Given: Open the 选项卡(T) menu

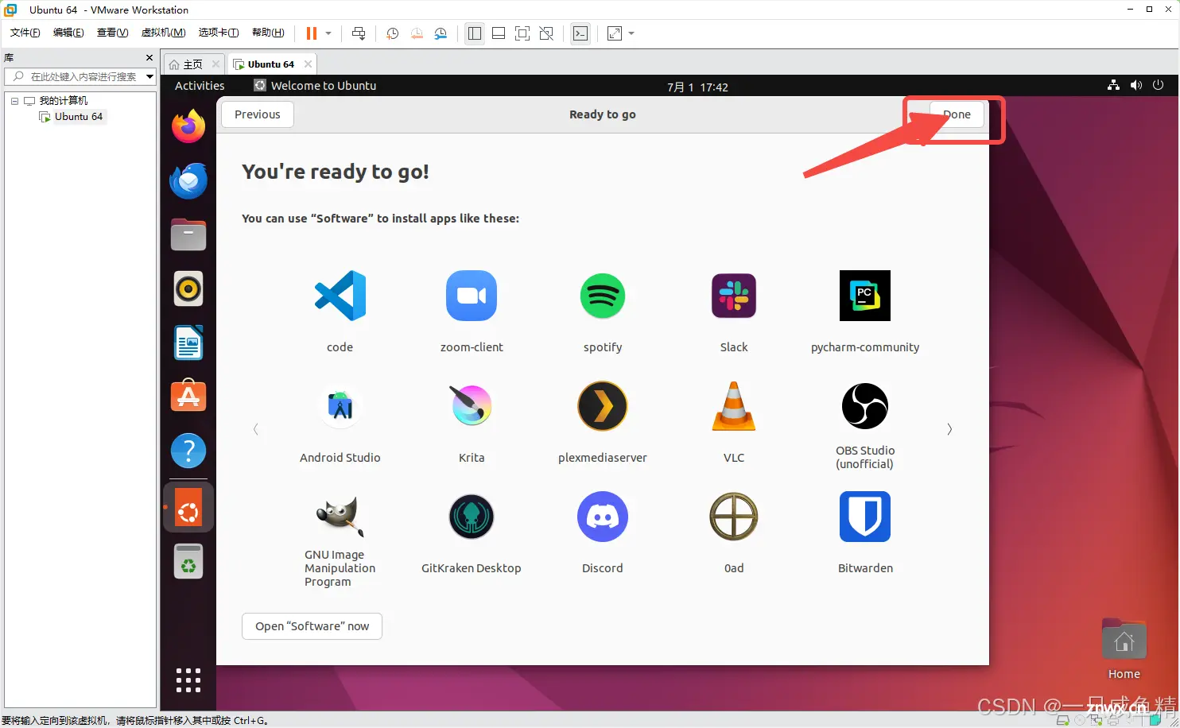Looking at the screenshot, I should [x=219, y=33].
